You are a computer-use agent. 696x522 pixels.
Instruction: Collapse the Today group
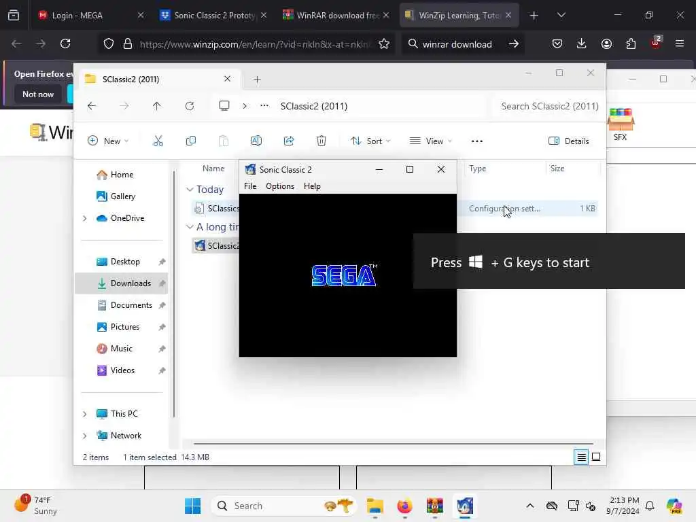[x=190, y=190]
